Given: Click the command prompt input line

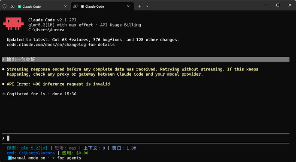Looking at the screenshot, I should (145, 138).
